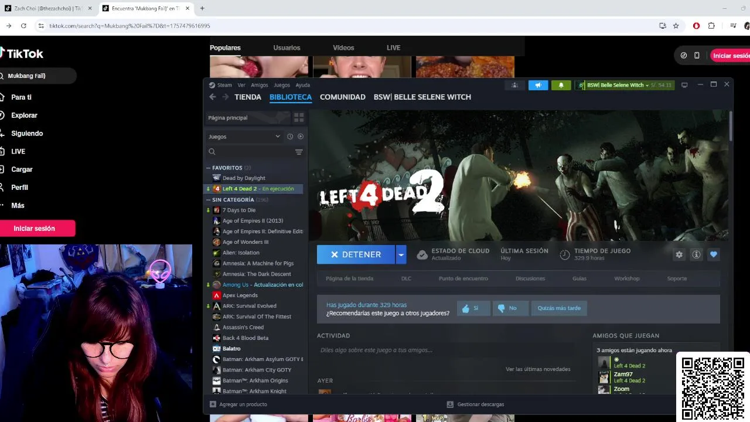750x422 pixels.
Task: Collapse the FAVORITOS category
Action: 208,168
